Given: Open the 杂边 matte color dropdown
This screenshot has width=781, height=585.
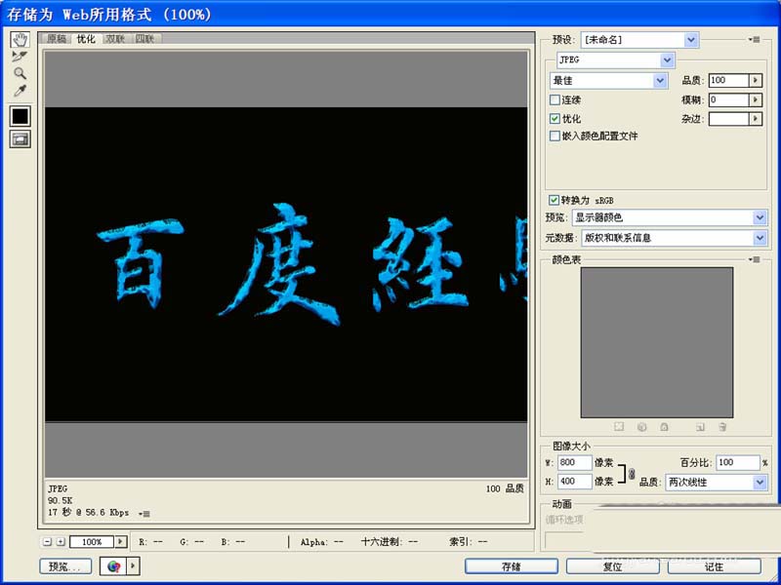Looking at the screenshot, I should 756,119.
